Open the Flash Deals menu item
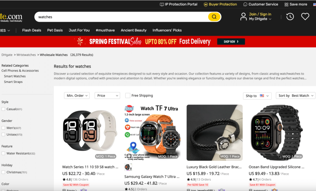The width and height of the screenshot is (316, 191). pos(32,30)
